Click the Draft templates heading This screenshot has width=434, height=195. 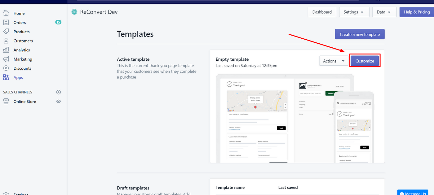point(133,188)
